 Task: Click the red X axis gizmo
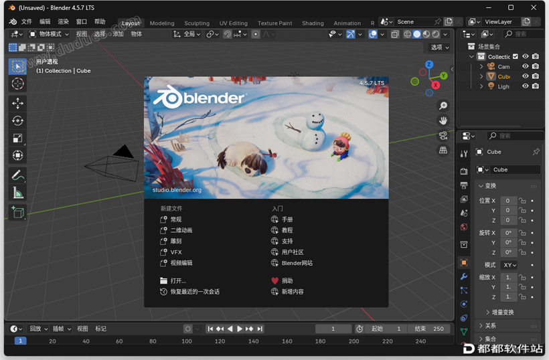coord(436,85)
